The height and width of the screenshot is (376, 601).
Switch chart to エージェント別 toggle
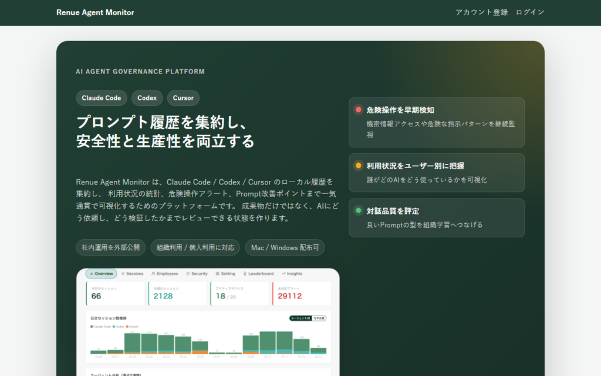click(300, 318)
